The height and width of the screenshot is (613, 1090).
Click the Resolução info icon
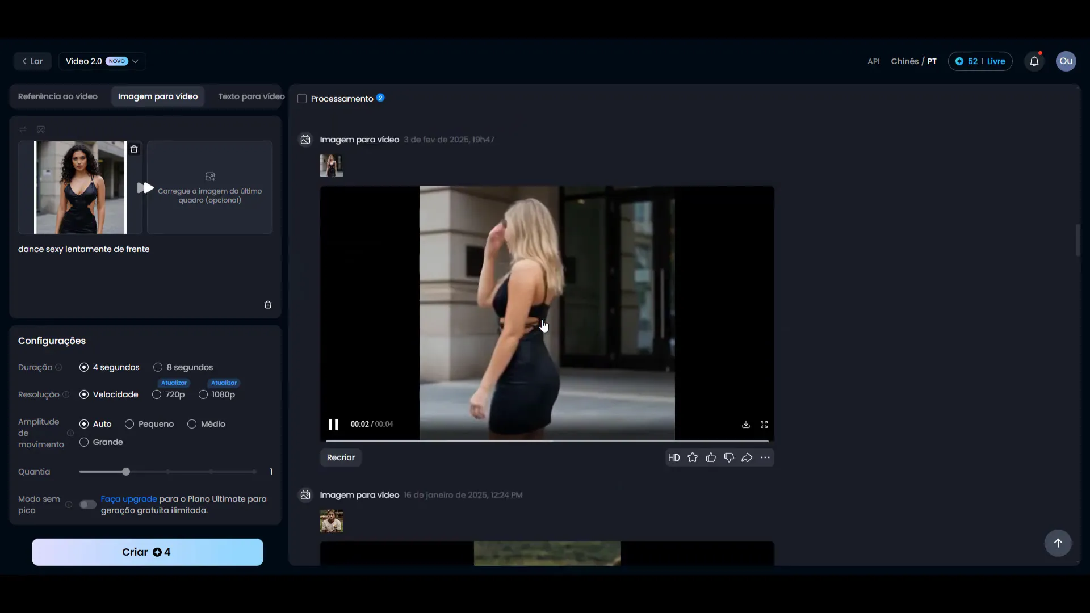click(66, 394)
